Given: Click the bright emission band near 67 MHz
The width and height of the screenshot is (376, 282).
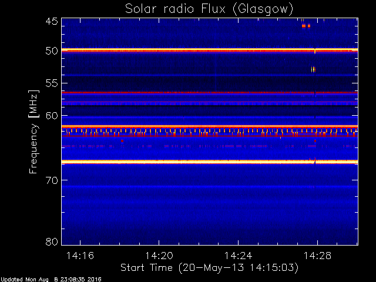Looking at the screenshot, I should click(210, 162).
